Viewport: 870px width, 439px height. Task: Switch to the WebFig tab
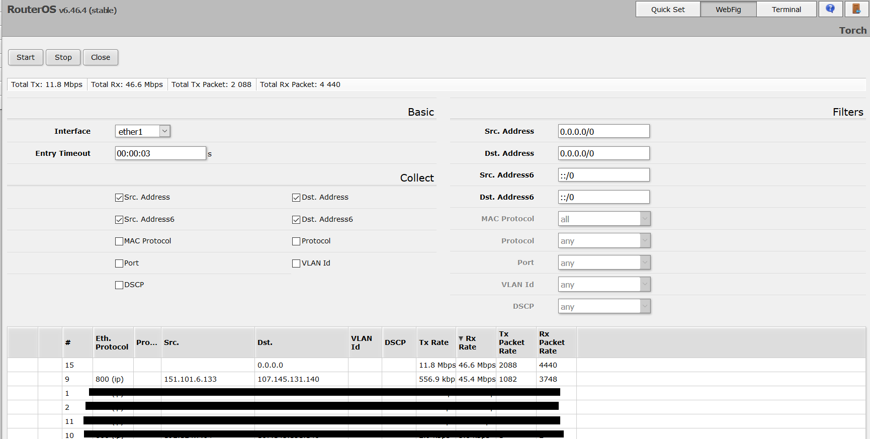728,9
